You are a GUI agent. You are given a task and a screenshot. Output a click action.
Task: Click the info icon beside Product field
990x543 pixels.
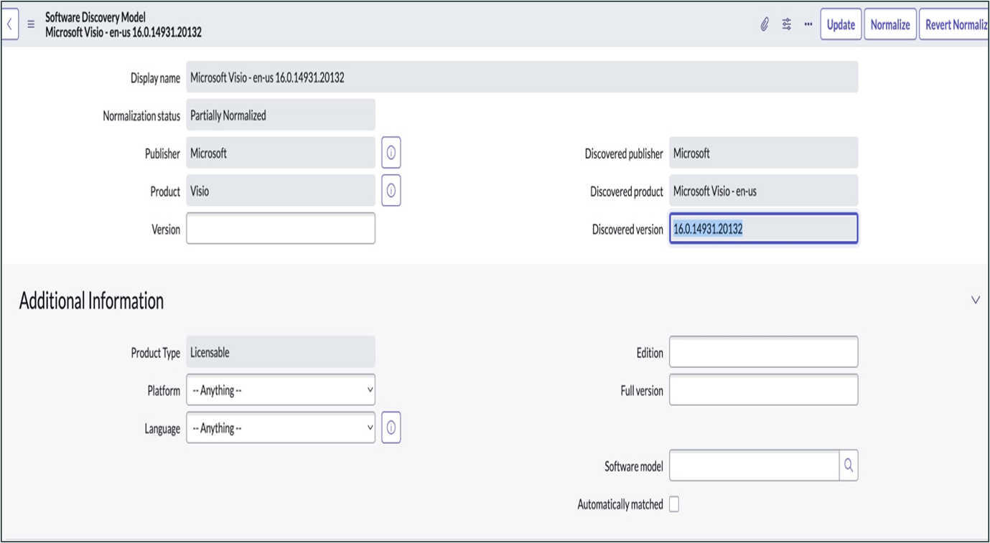tap(391, 190)
